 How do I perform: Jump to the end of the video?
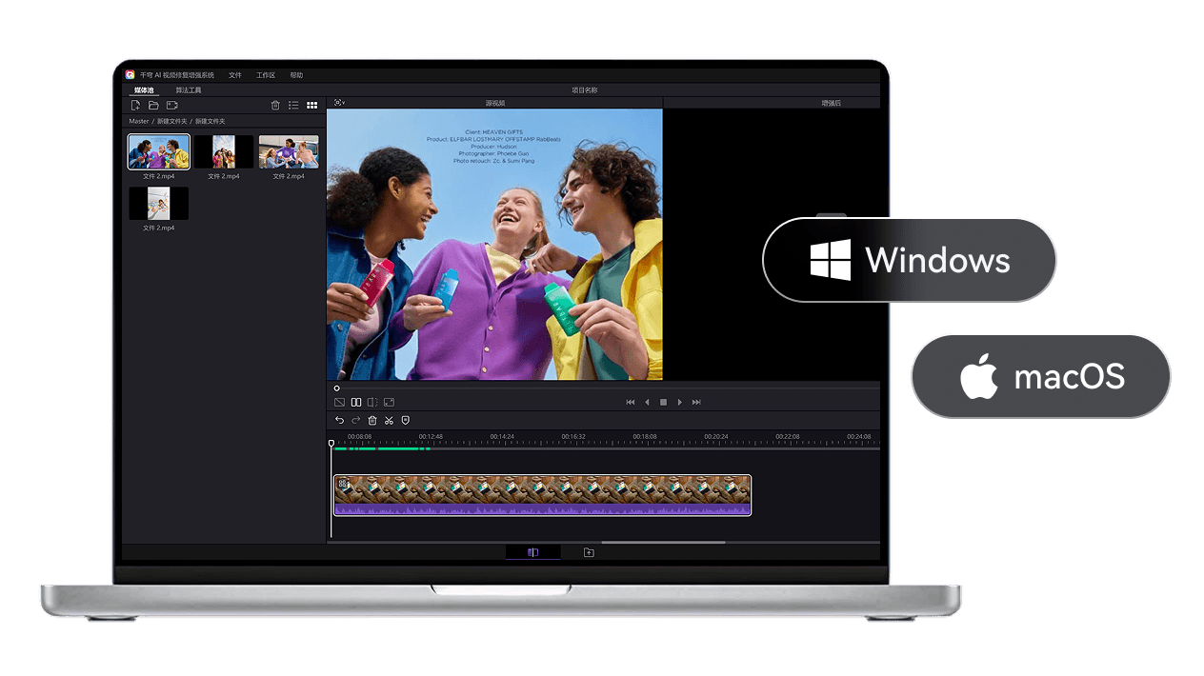coord(696,403)
